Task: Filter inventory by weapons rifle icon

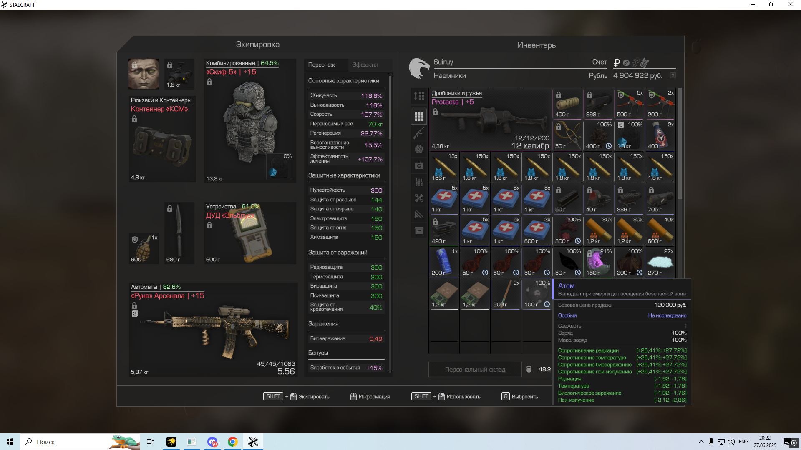Action: (419, 133)
